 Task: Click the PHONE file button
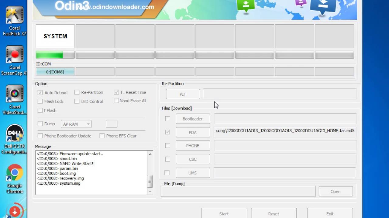point(193,146)
